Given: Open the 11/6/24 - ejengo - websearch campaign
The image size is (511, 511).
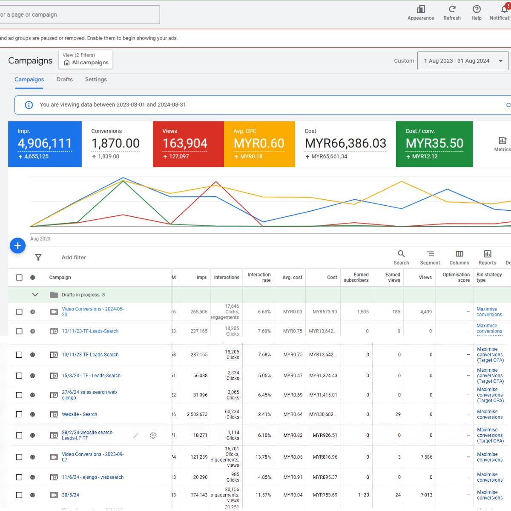Looking at the screenshot, I should [92, 477].
